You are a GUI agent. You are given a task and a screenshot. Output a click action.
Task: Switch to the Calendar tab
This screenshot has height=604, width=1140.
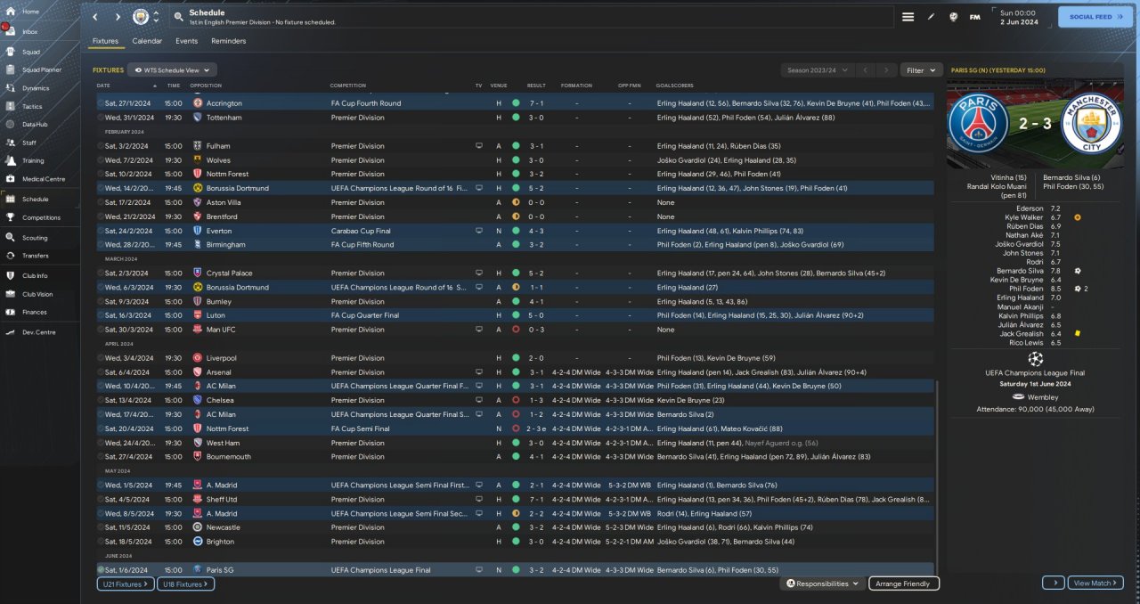(x=147, y=41)
